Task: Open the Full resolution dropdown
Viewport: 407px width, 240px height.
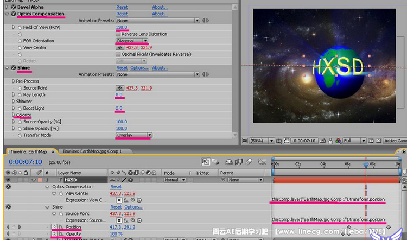Action: (354, 141)
